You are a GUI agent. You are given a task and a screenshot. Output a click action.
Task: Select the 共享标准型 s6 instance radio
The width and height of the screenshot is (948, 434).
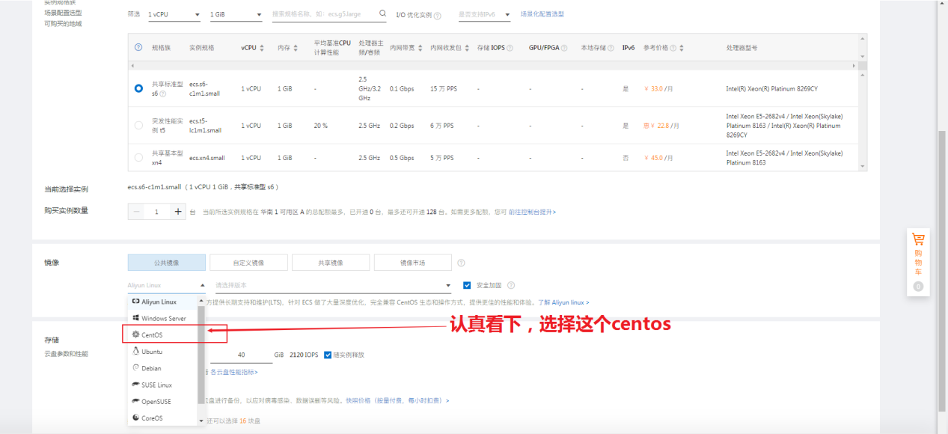138,88
